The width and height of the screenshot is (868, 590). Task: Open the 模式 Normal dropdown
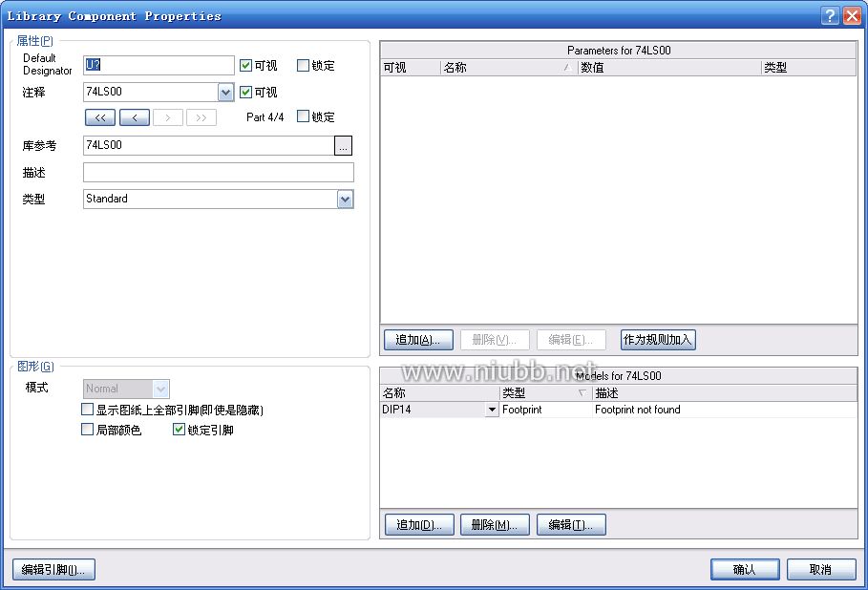(160, 389)
